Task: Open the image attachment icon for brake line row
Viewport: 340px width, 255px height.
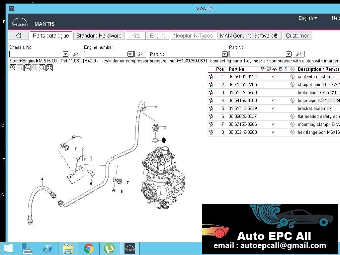Action: click(293, 92)
